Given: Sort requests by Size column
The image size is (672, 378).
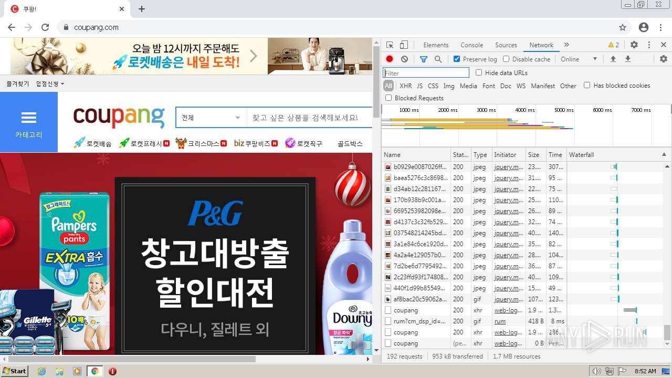Looking at the screenshot, I should coord(535,154).
